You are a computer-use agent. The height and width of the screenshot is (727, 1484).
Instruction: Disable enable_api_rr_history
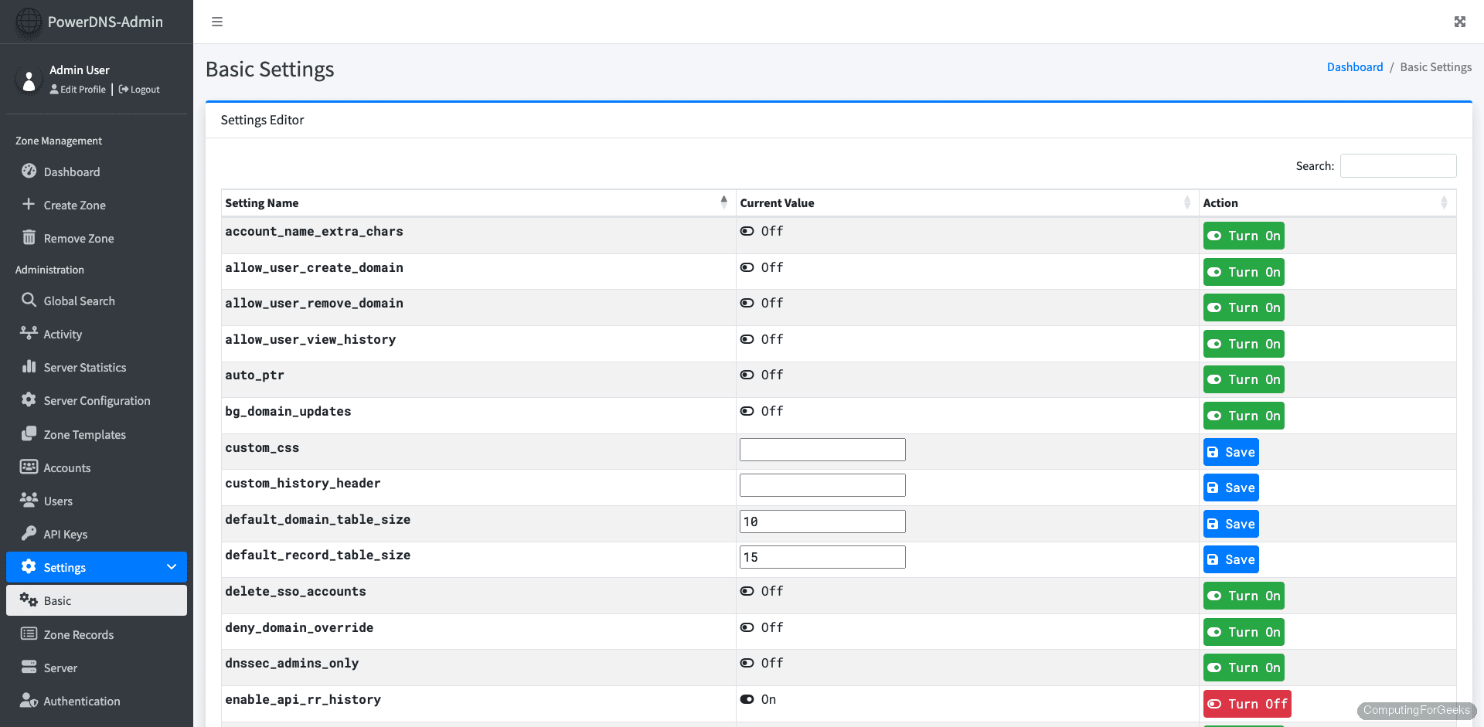(1247, 704)
